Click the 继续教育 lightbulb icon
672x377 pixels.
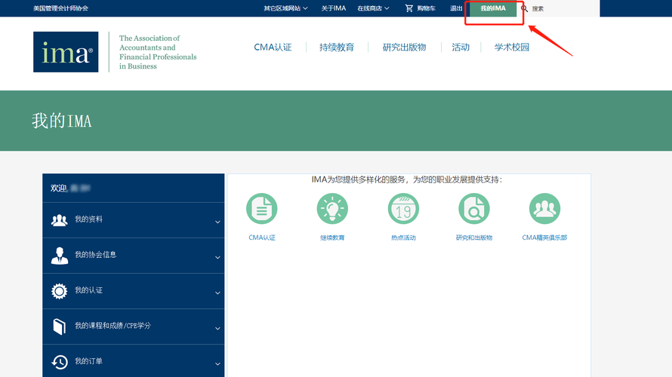pos(332,209)
